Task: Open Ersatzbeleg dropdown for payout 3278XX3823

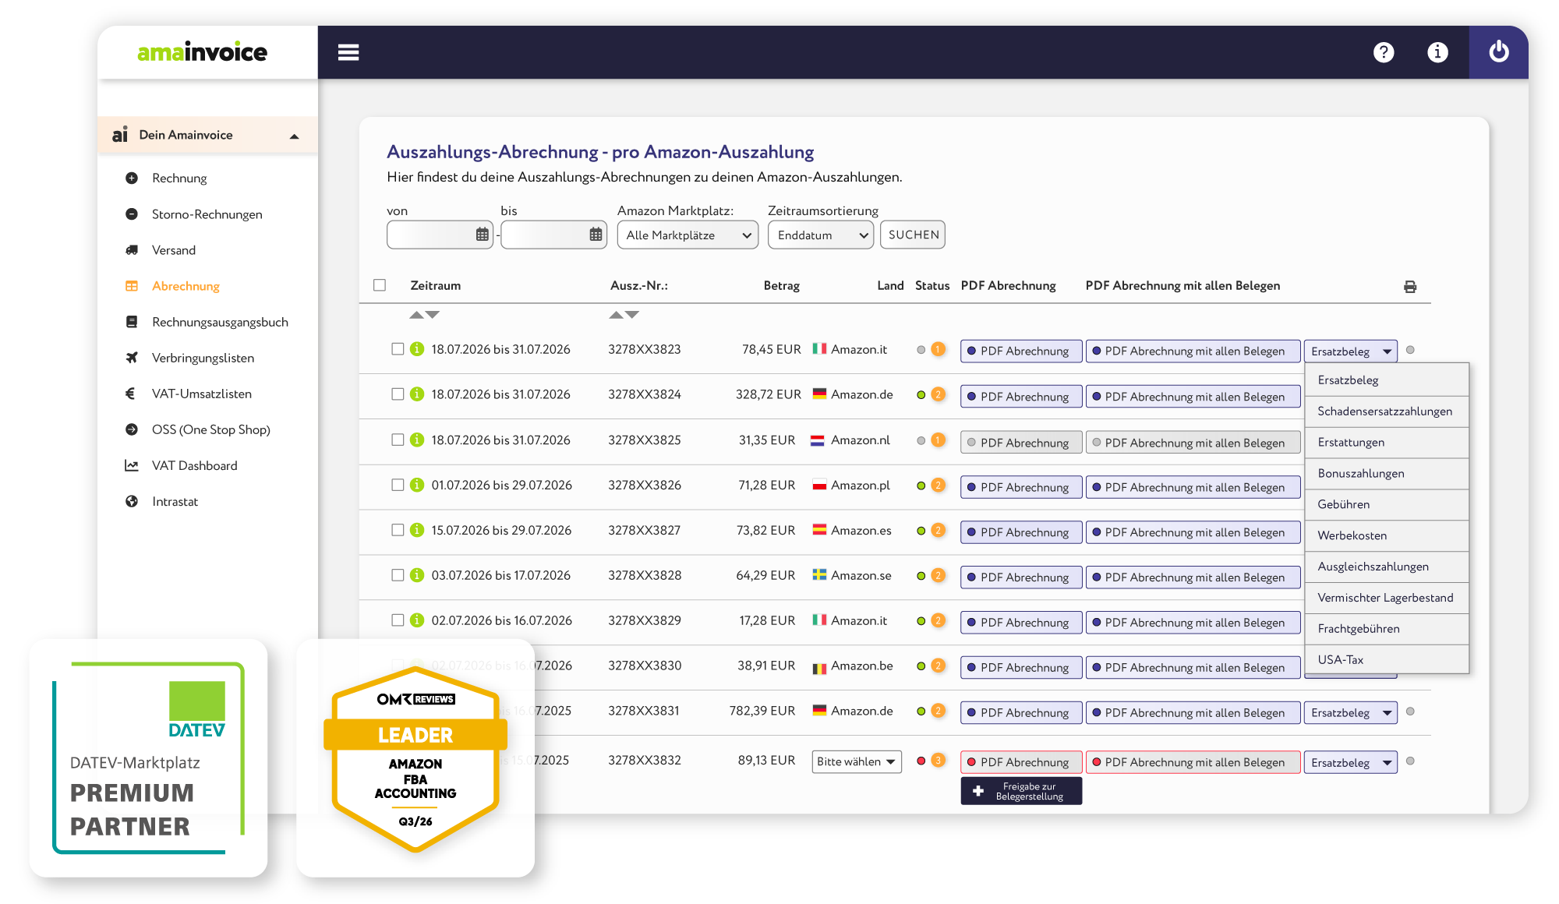Action: coord(1350,351)
